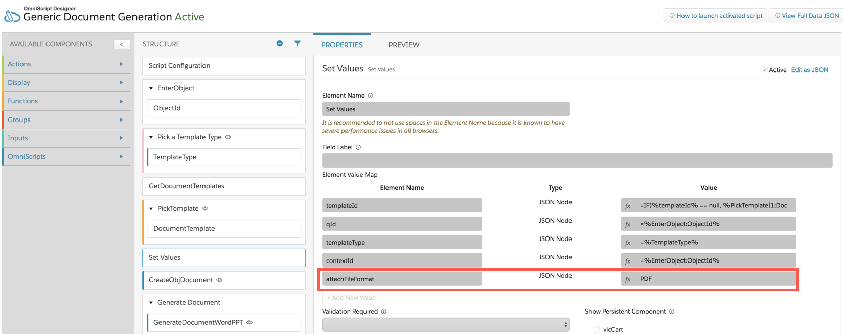Screen dimensions: 843x334
Task: Open the Edit as JSON link
Action: tap(810, 70)
